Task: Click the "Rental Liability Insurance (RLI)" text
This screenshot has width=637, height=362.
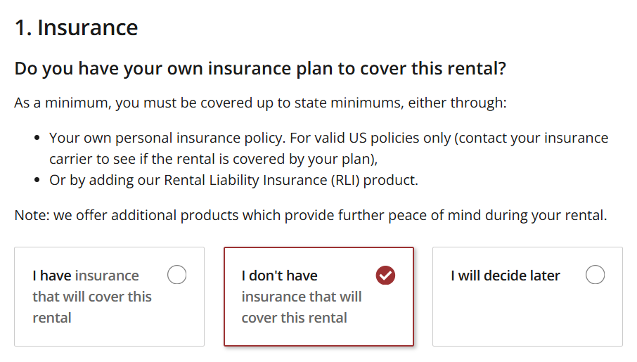Action: [x=262, y=180]
